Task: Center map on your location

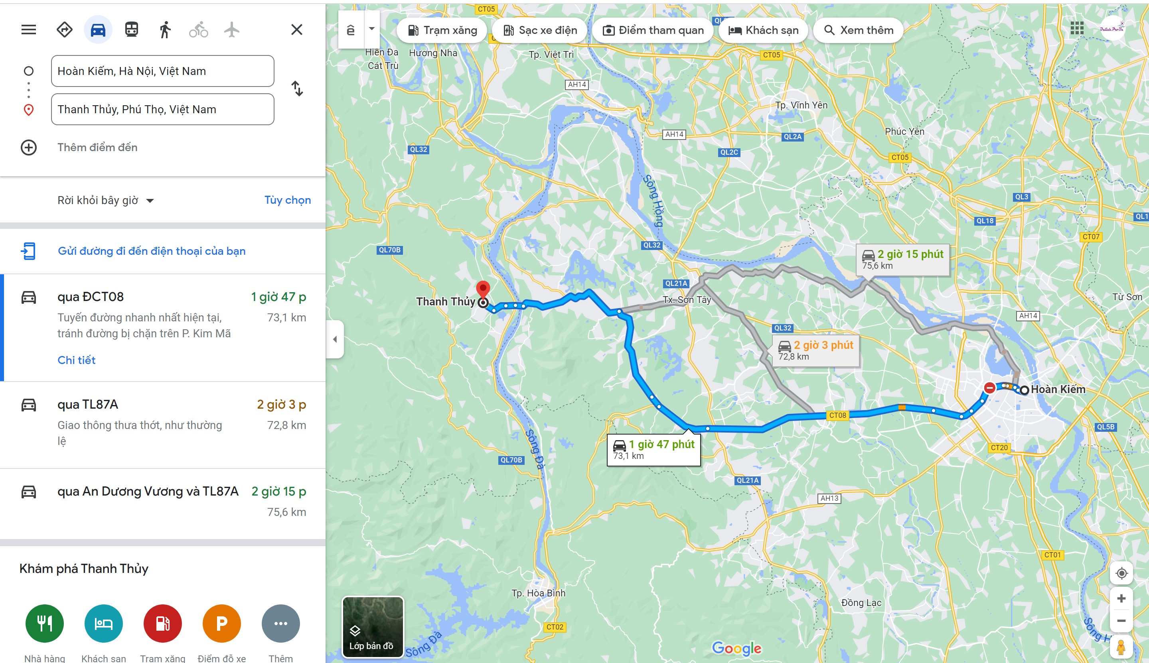Action: 1121,573
